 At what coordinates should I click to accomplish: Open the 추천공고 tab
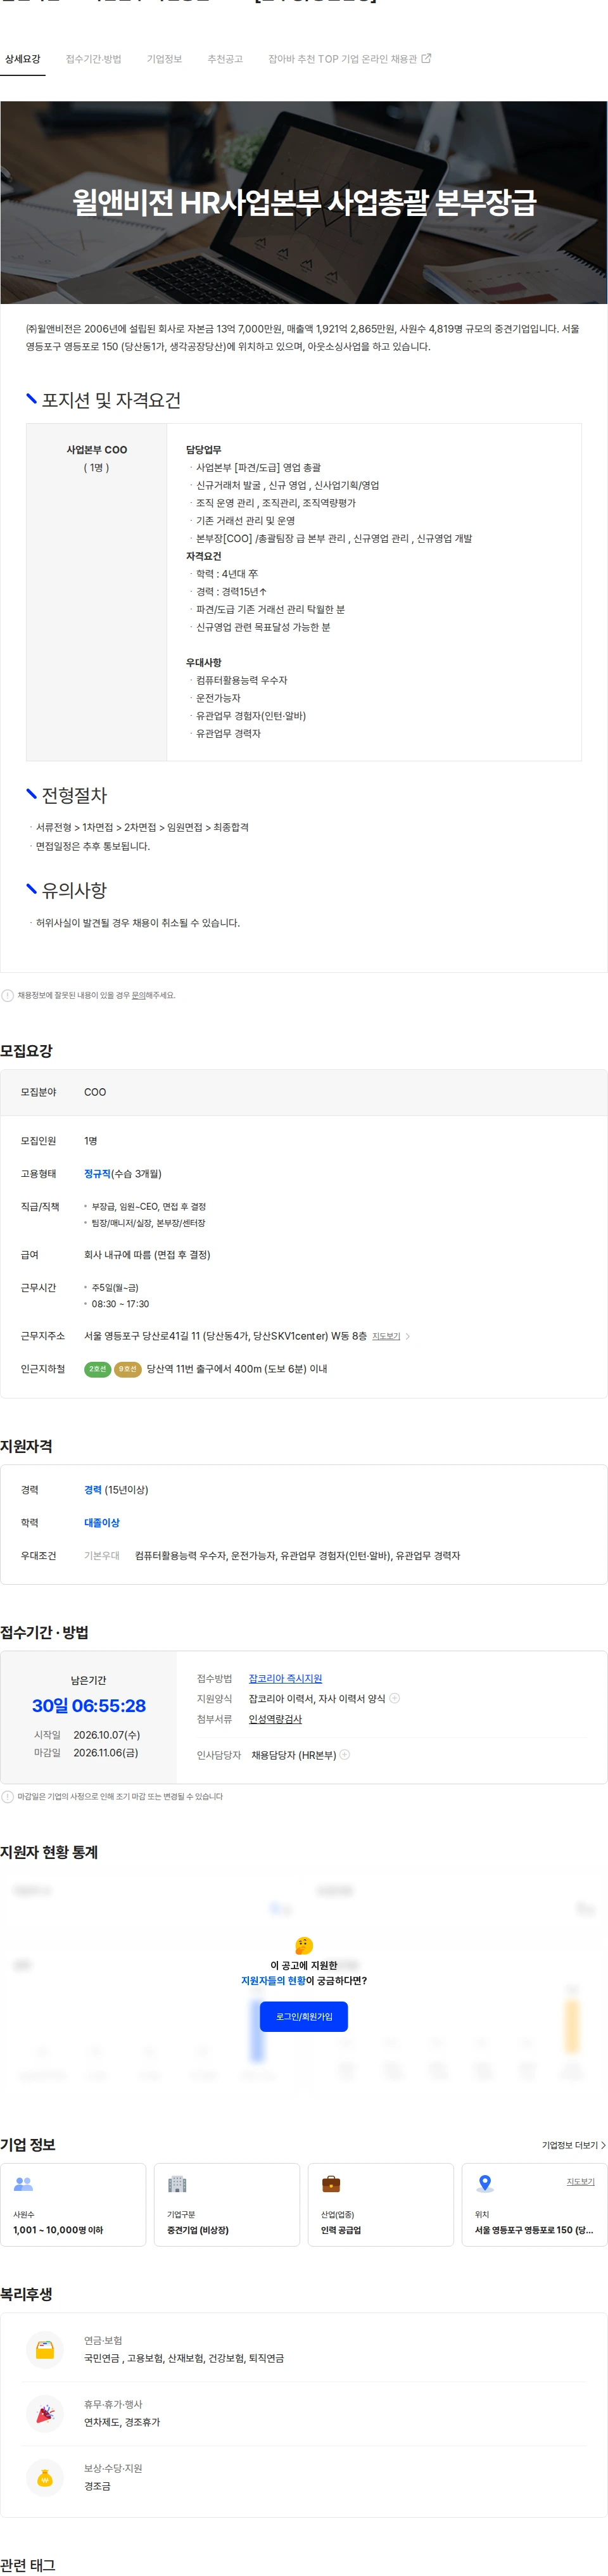[225, 59]
